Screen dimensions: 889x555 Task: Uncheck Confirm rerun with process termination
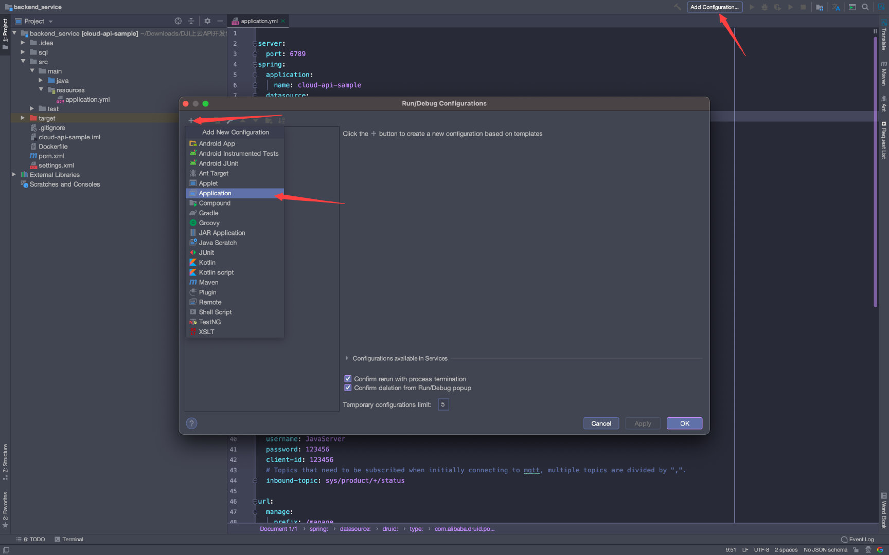(348, 379)
